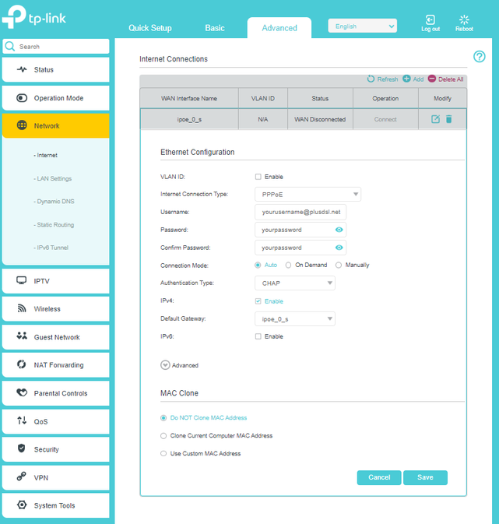Delete the ipoe_0_s connection via trash icon

pos(448,119)
